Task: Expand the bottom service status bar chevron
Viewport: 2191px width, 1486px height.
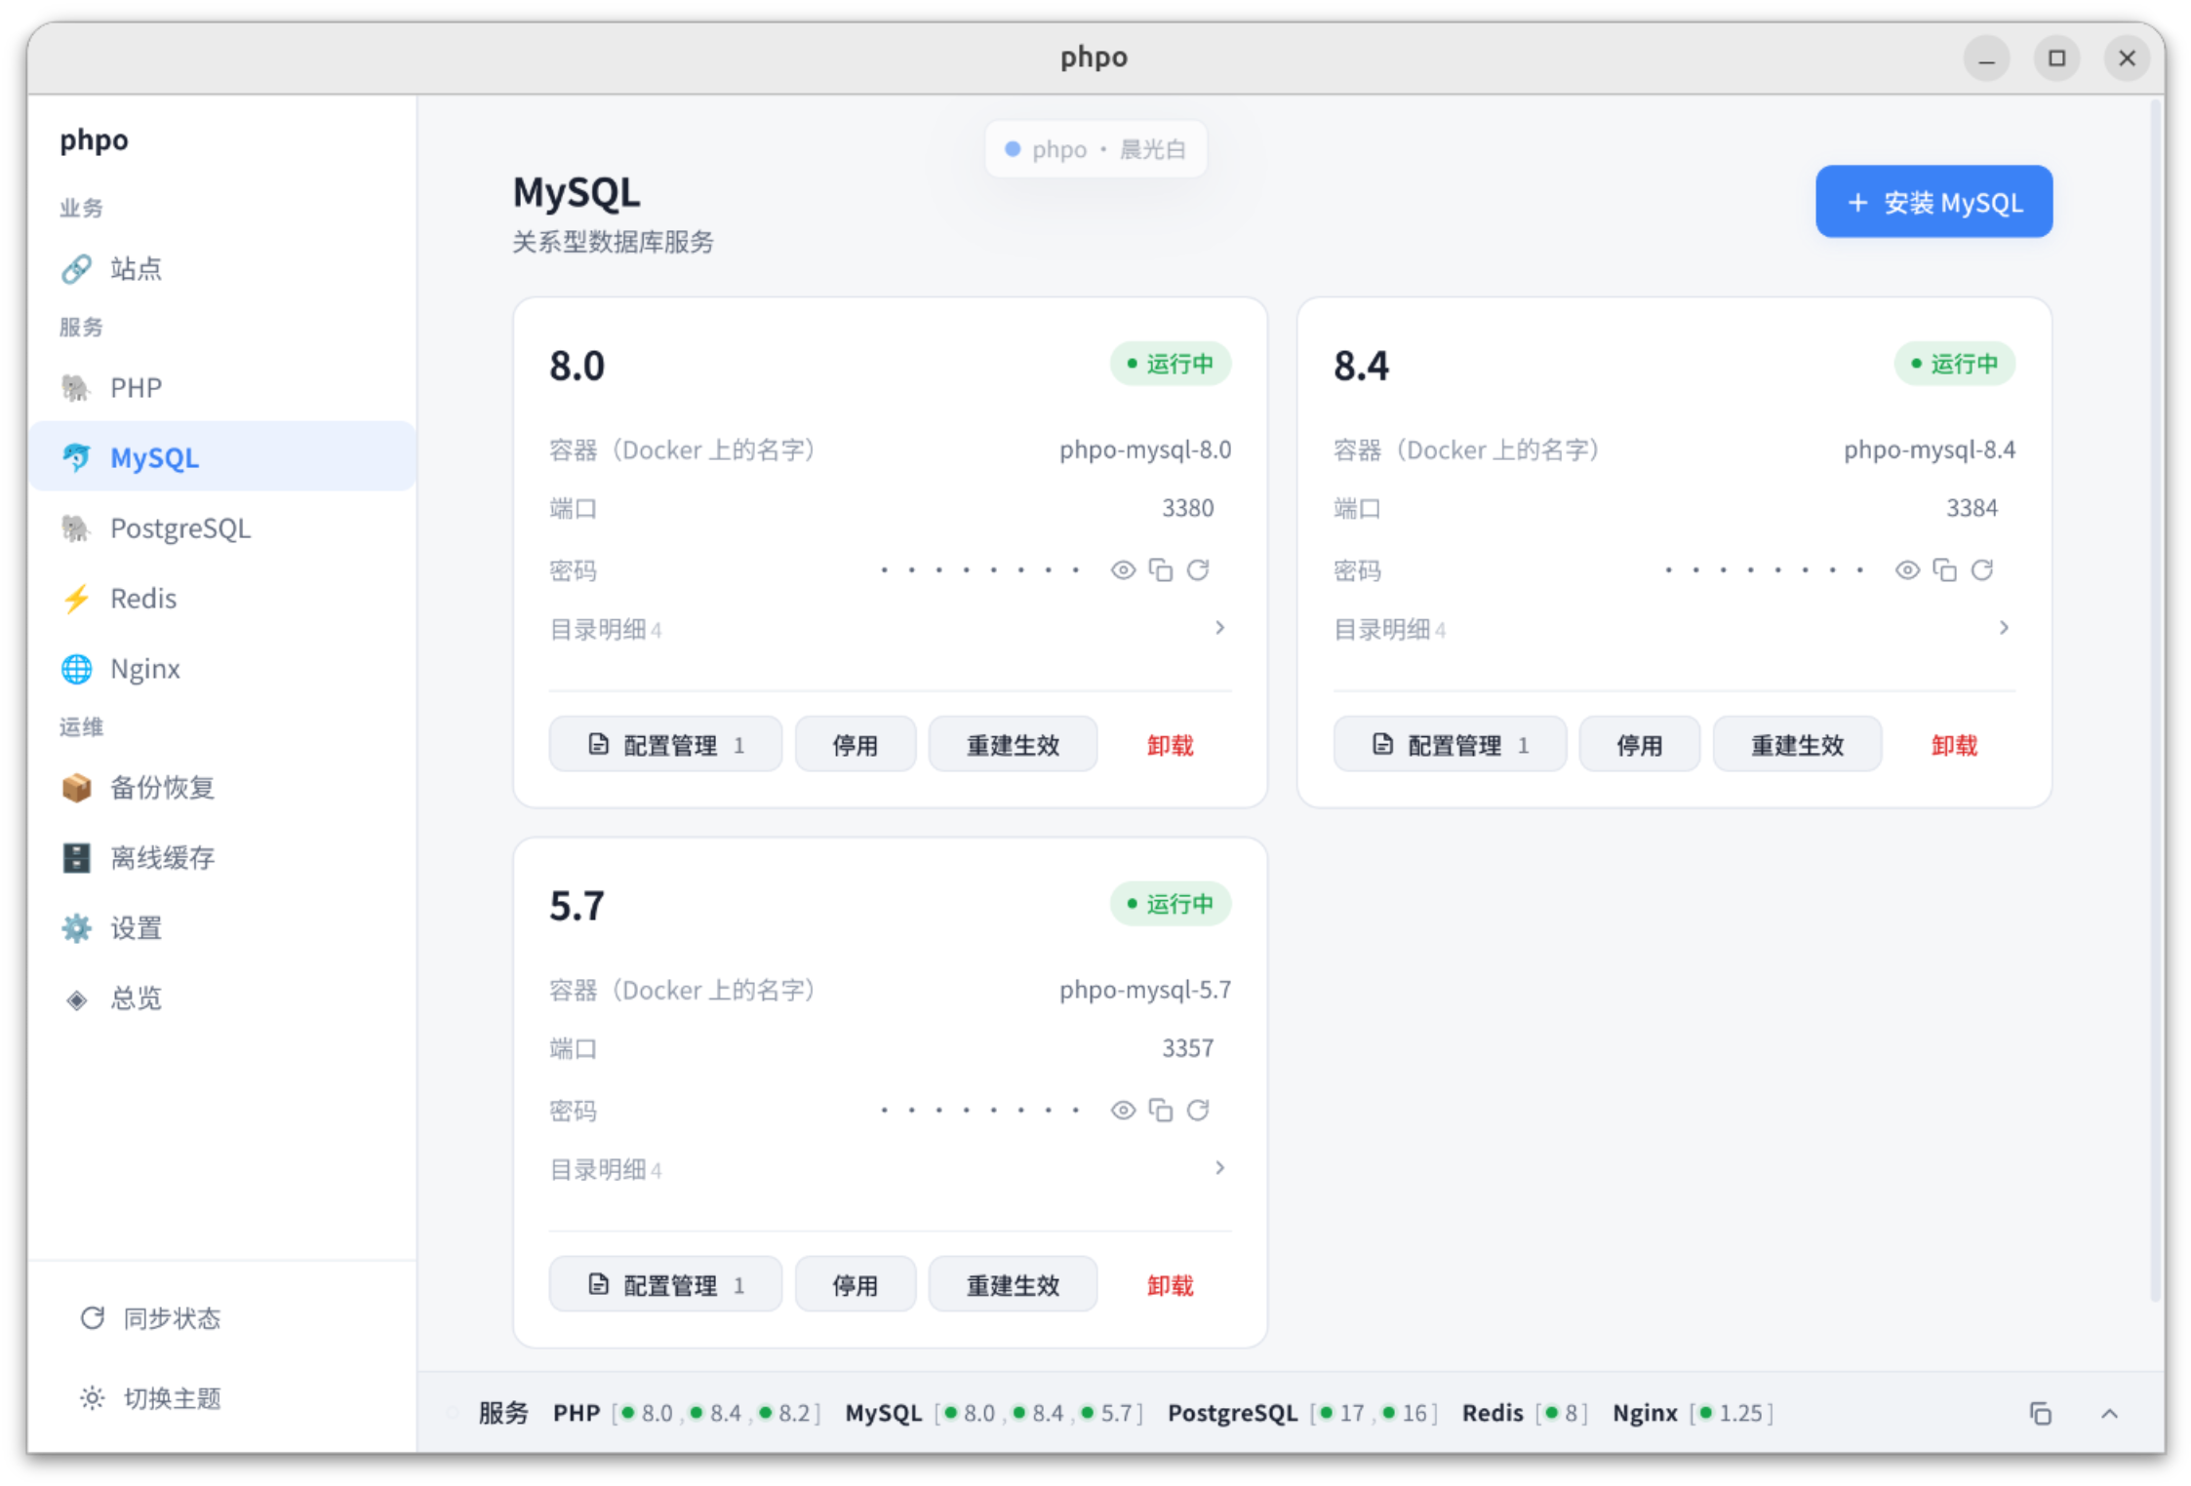Action: 2109,1414
